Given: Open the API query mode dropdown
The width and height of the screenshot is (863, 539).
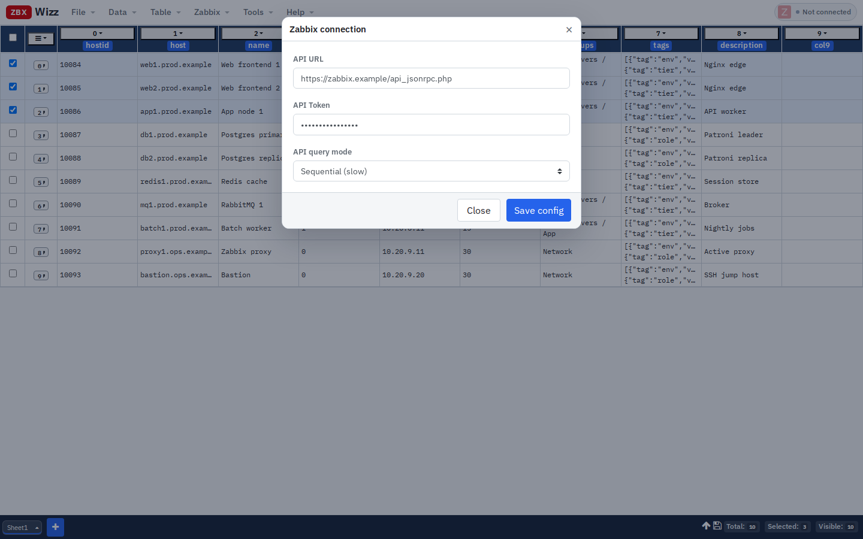Looking at the screenshot, I should (x=431, y=171).
